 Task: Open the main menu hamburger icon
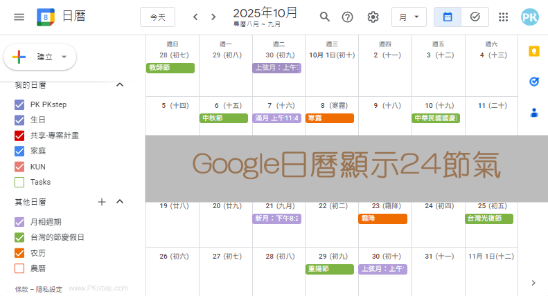coord(19,17)
